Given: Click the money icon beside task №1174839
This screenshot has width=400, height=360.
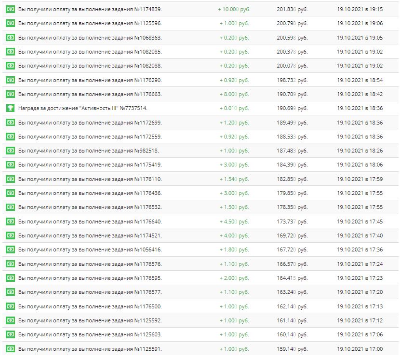Looking at the screenshot, I should point(11,9).
